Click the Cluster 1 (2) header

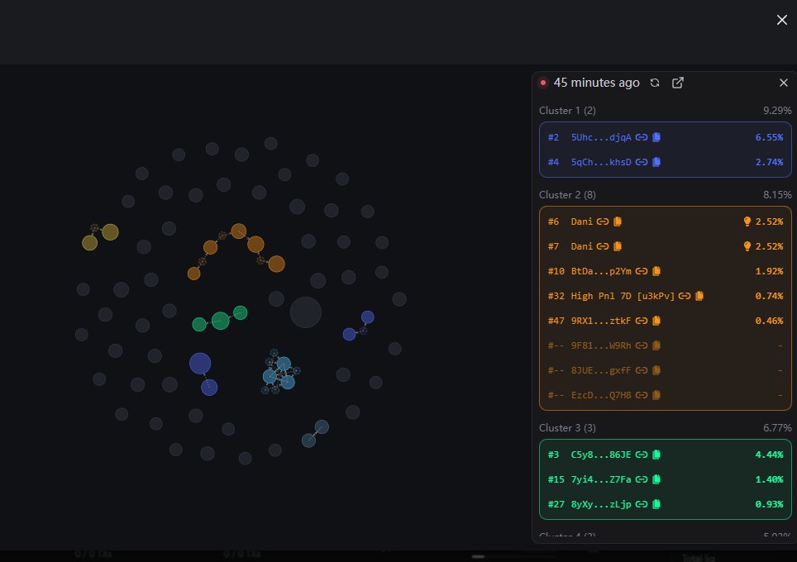tap(567, 111)
